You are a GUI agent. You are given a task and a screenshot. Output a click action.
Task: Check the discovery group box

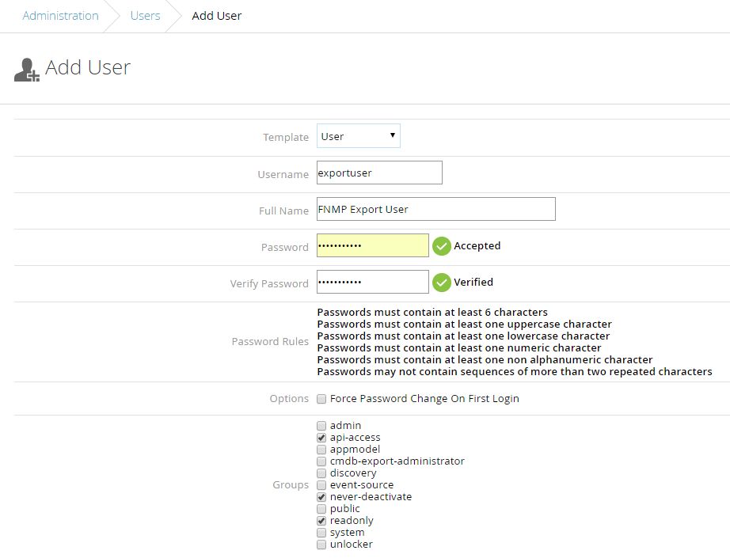[321, 473]
